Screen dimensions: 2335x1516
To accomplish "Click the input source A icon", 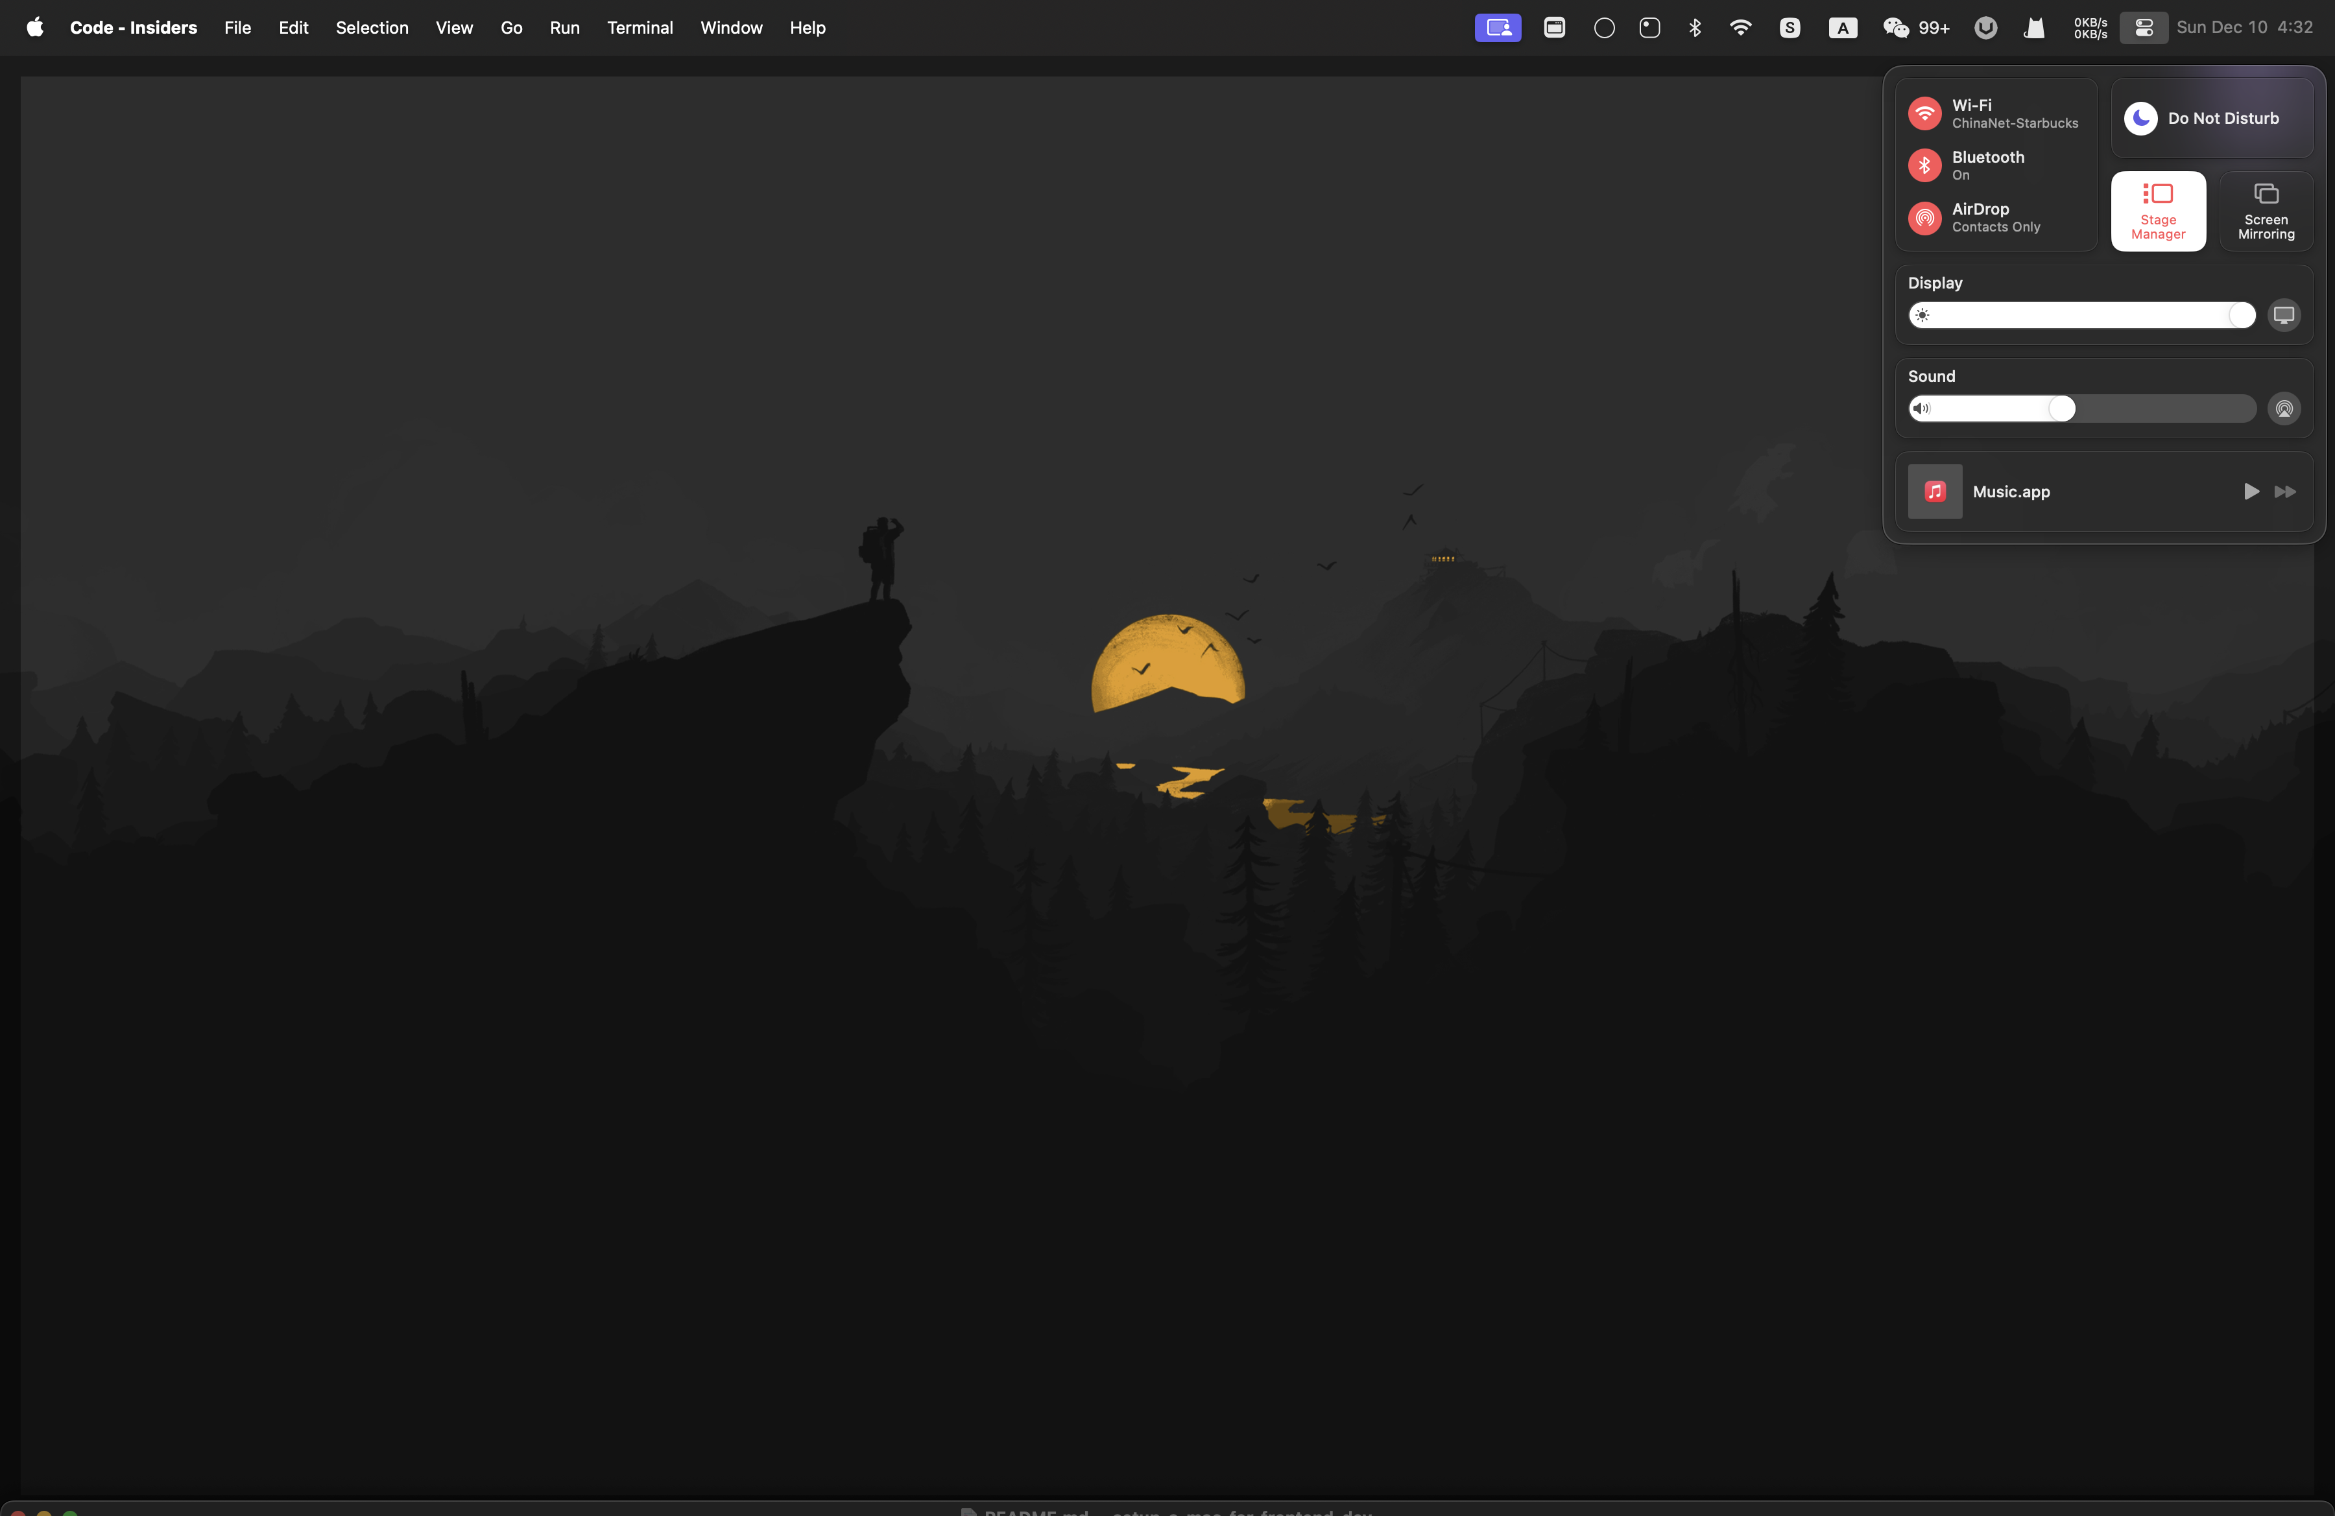I will click(x=1841, y=27).
